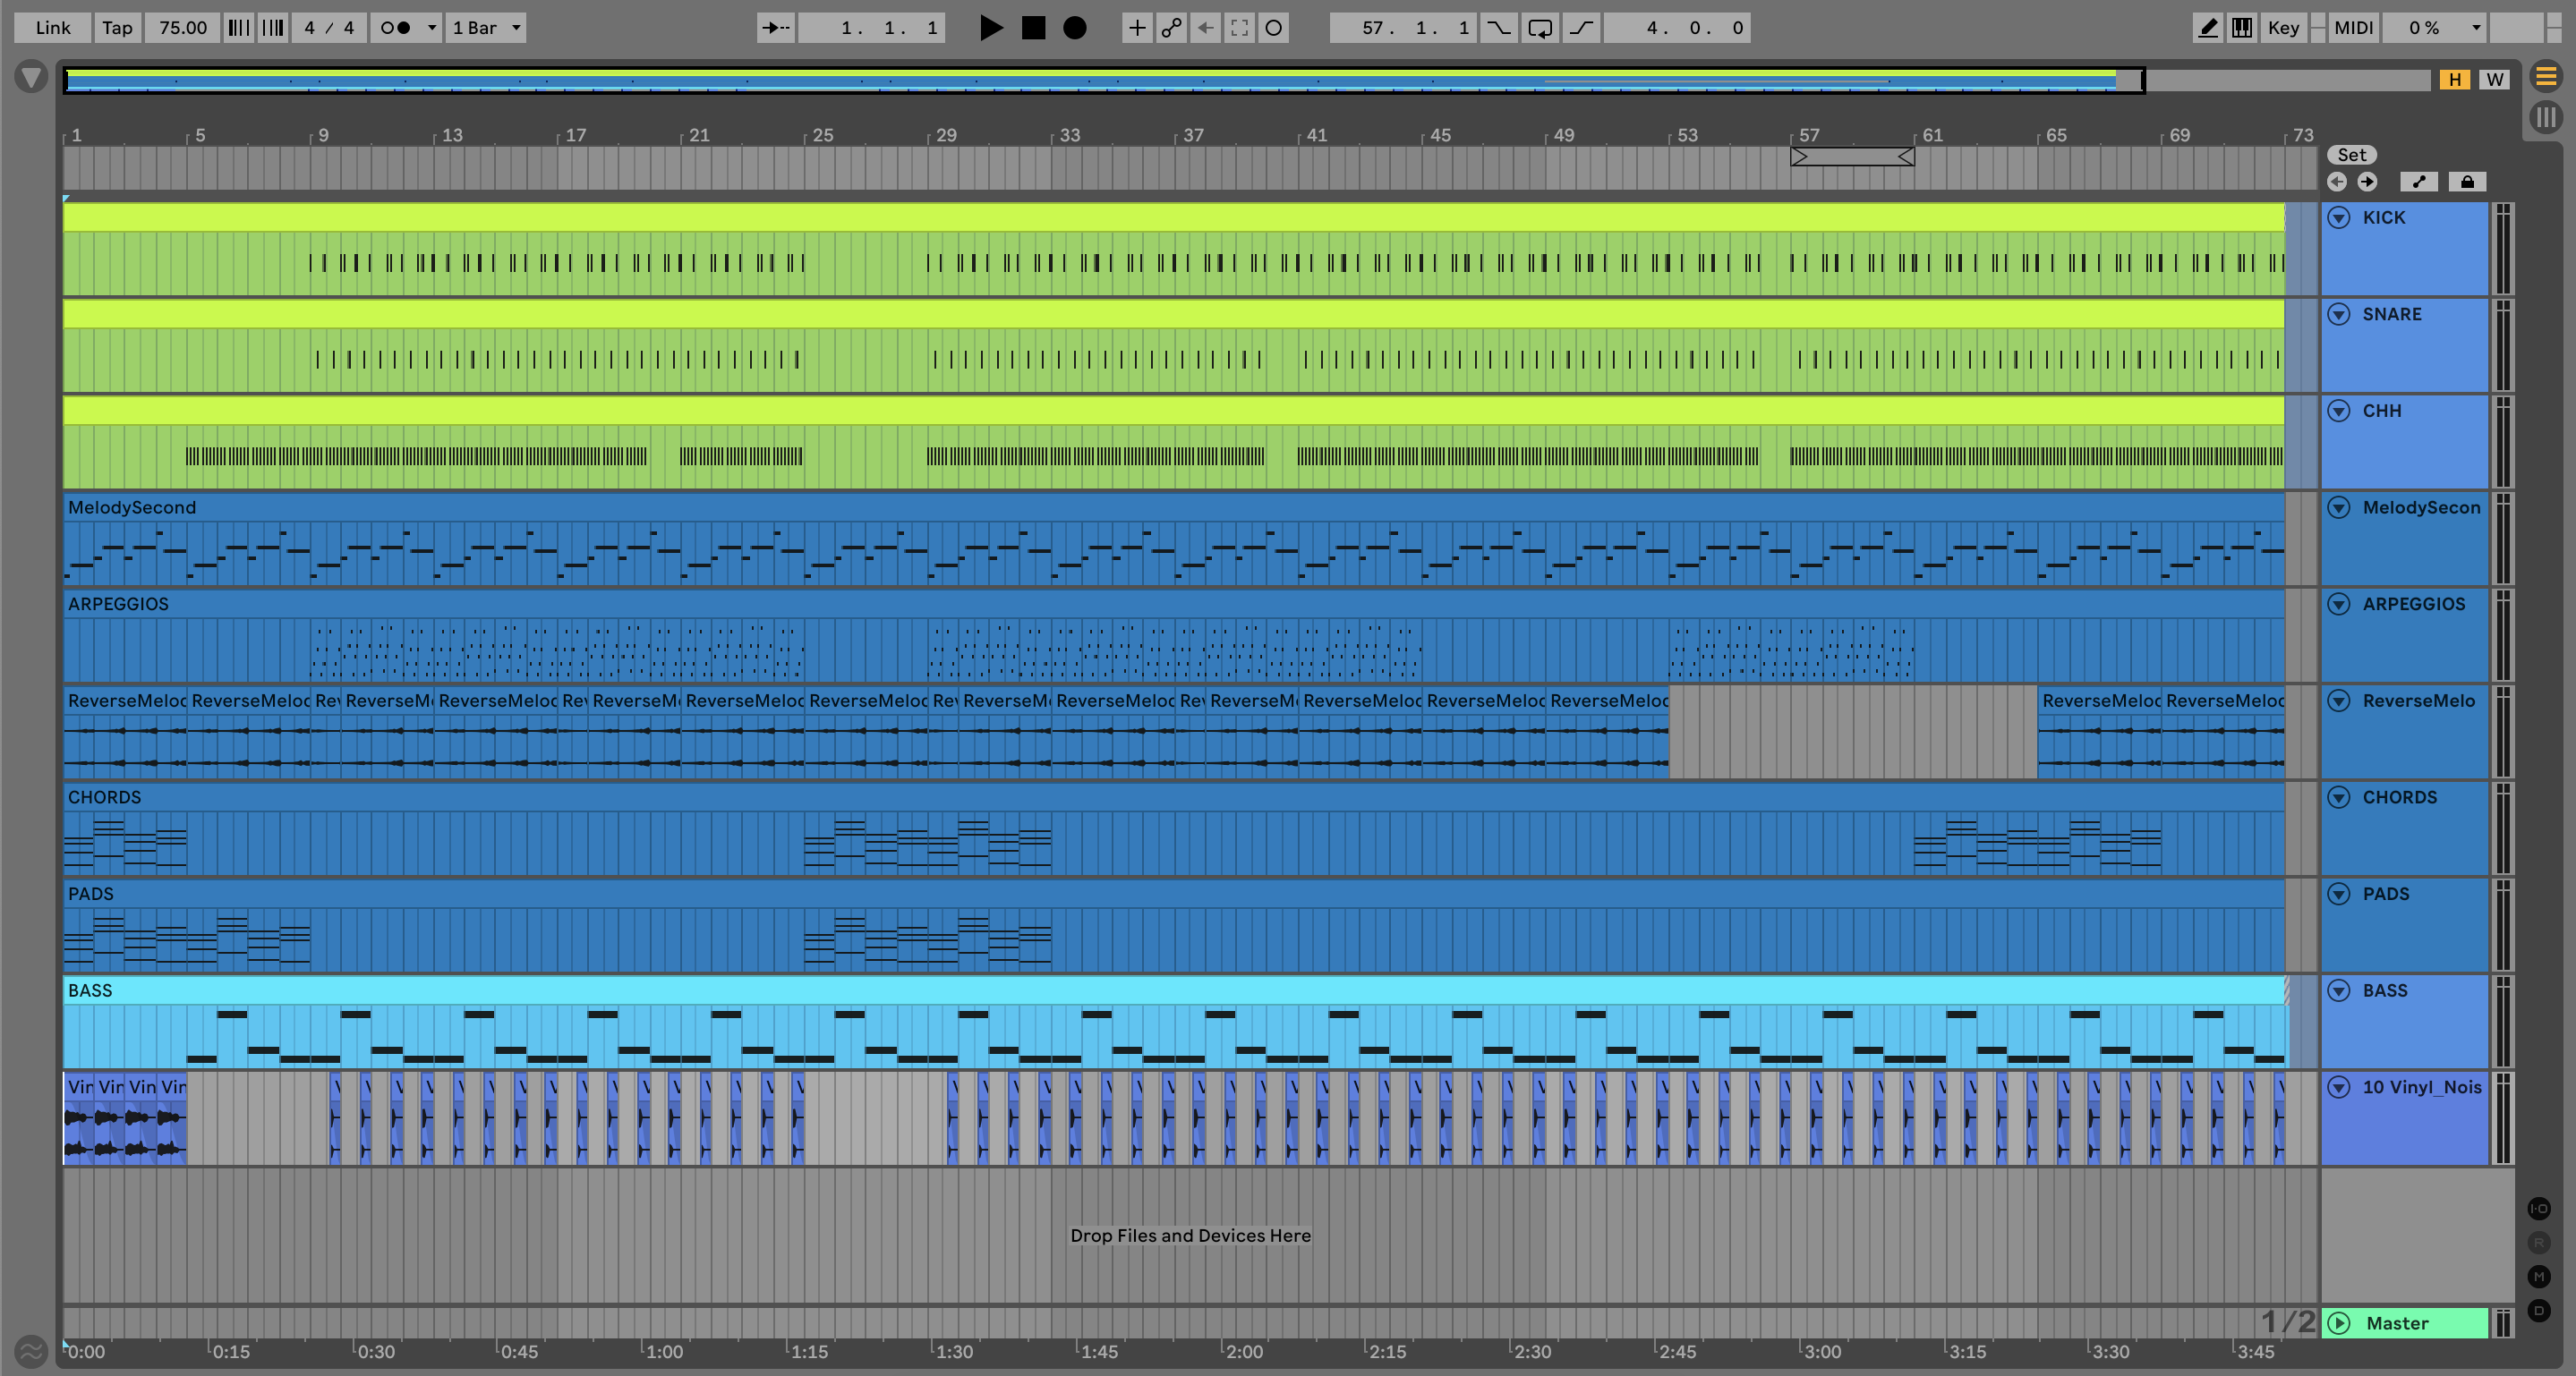The width and height of the screenshot is (2576, 1376).
Task: Toggle Follow playback arrow button
Action: pyautogui.click(x=775, y=28)
